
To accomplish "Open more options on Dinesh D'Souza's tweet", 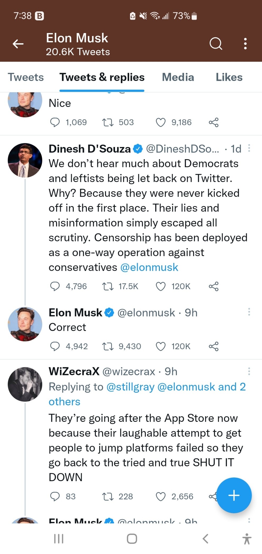I will (249, 148).
